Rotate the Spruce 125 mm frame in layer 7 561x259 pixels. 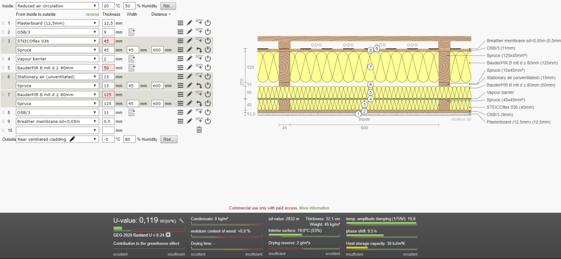click(199, 103)
